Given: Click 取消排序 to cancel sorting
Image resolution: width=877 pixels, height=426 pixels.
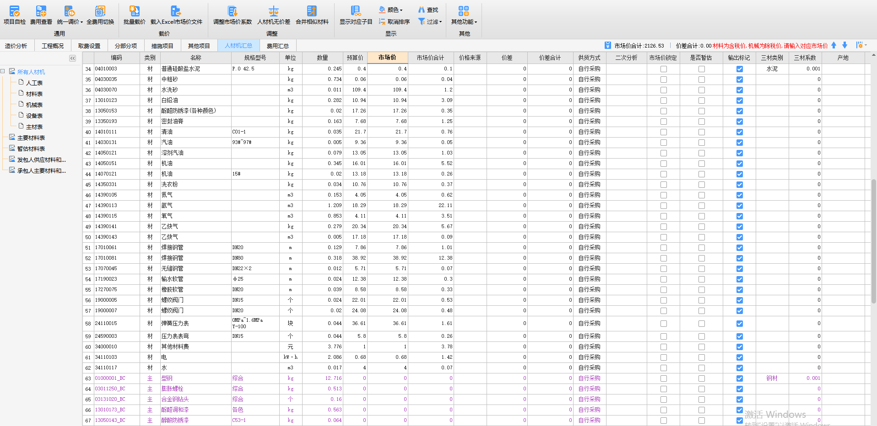Looking at the screenshot, I should click(394, 21).
